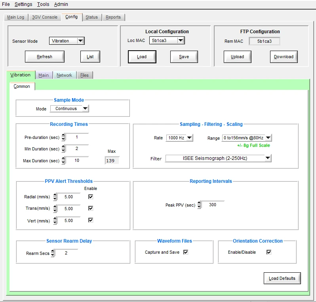The image size is (316, 302).
Task: Open the Tools menu
Action: (x=43, y=4)
